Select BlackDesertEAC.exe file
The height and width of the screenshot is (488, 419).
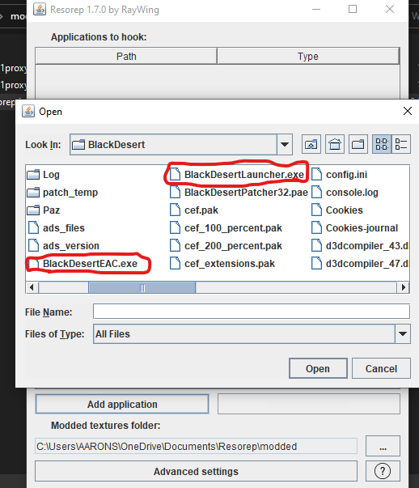coord(83,264)
